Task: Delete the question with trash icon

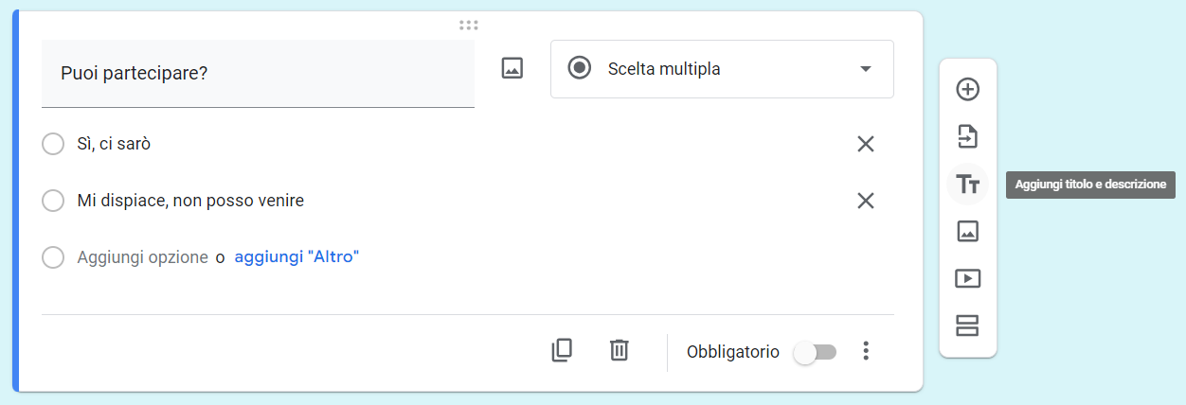Action: pyautogui.click(x=619, y=351)
